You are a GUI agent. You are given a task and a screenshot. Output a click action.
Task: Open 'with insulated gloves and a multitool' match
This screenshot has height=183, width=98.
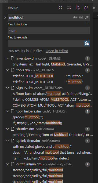[x=42, y=146]
